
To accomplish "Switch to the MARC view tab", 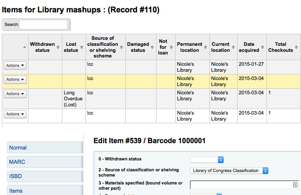I will [45, 162].
